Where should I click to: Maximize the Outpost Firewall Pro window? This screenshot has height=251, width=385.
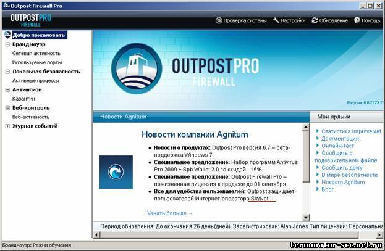pyautogui.click(x=371, y=6)
